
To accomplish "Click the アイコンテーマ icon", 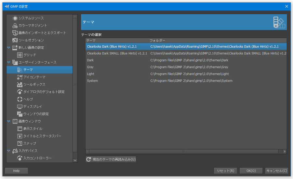I will [x=20, y=77].
